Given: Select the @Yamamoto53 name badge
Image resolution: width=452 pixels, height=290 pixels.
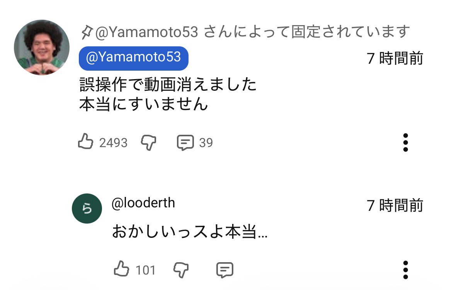Looking at the screenshot, I should [133, 58].
